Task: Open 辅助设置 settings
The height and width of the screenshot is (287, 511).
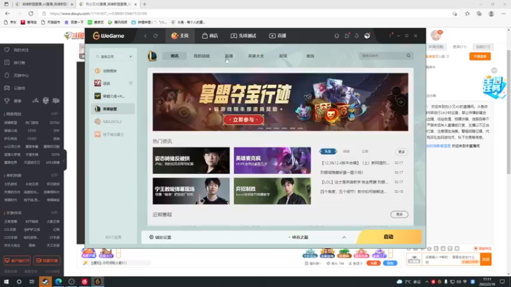Action: pos(160,237)
